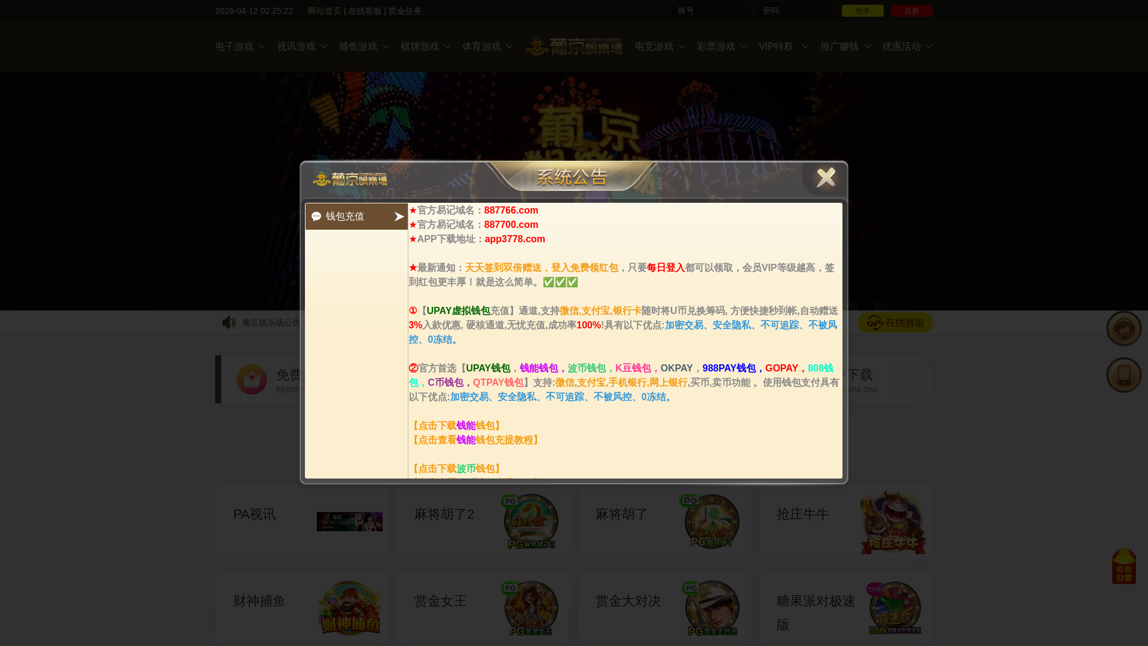Click the 糖果派对极速版 BBIN game icon
1148x646 pixels.
click(x=894, y=608)
